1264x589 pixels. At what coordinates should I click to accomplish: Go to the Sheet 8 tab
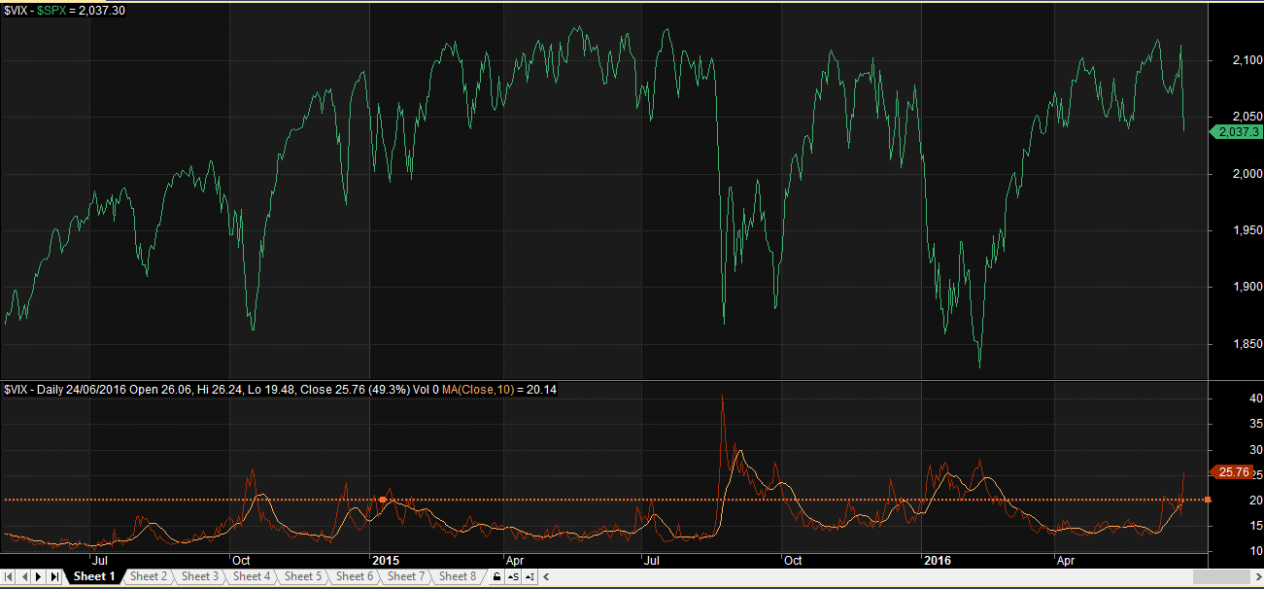click(x=458, y=576)
